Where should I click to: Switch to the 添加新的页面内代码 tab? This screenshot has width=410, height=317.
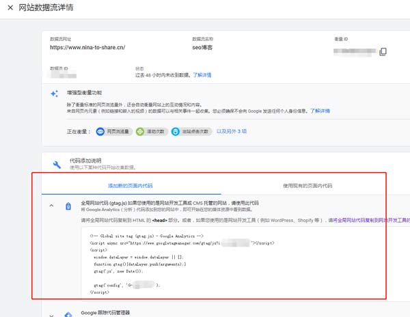131,186
